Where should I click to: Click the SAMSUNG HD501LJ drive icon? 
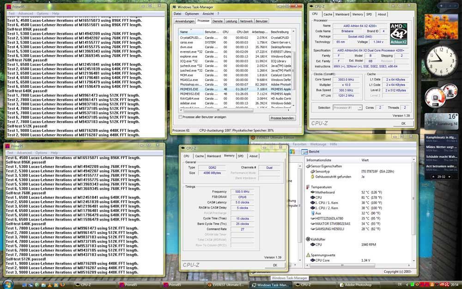point(313,229)
